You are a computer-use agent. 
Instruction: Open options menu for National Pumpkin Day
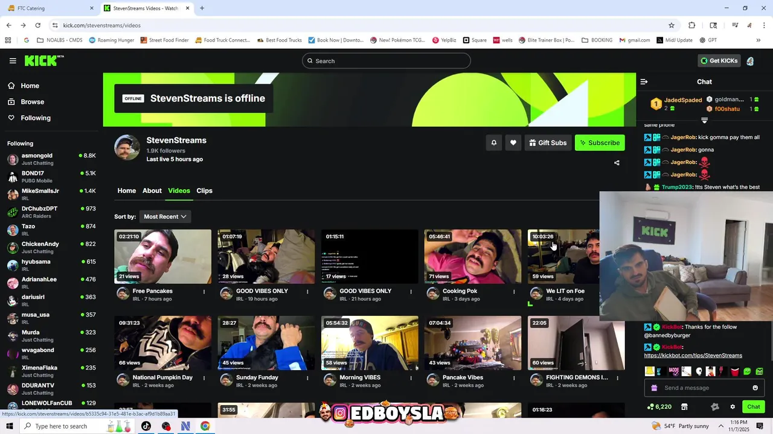[204, 378]
